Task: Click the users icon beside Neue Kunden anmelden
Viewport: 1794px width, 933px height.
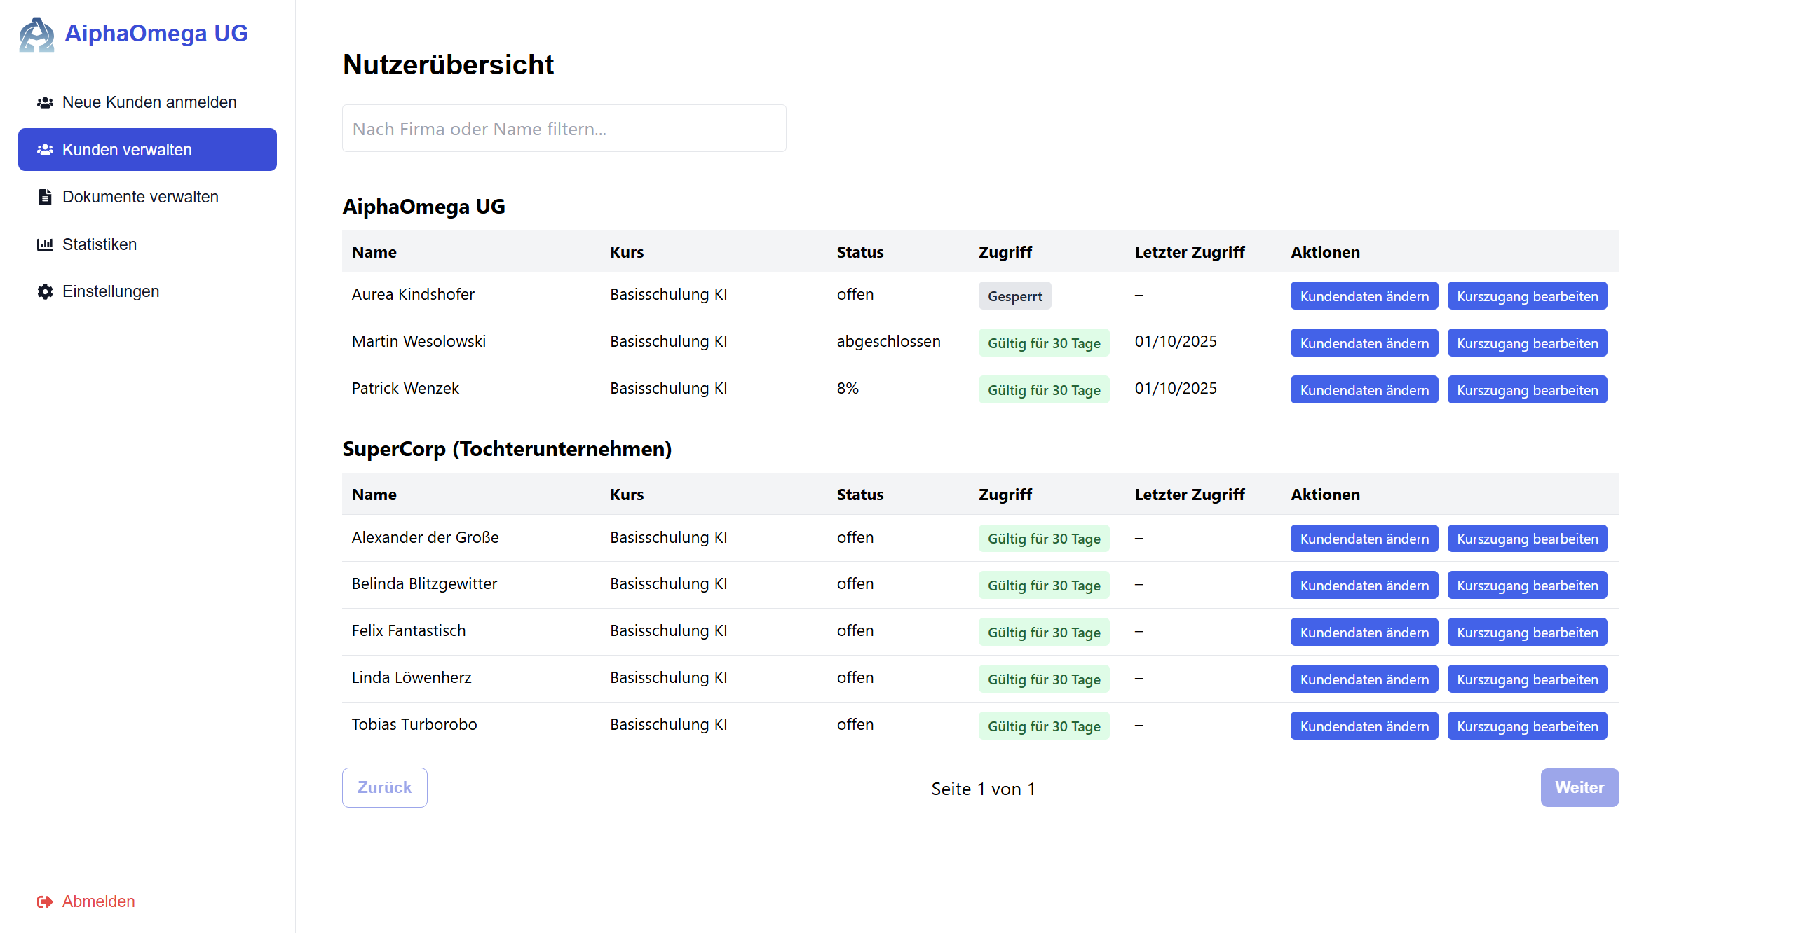Action: point(45,103)
